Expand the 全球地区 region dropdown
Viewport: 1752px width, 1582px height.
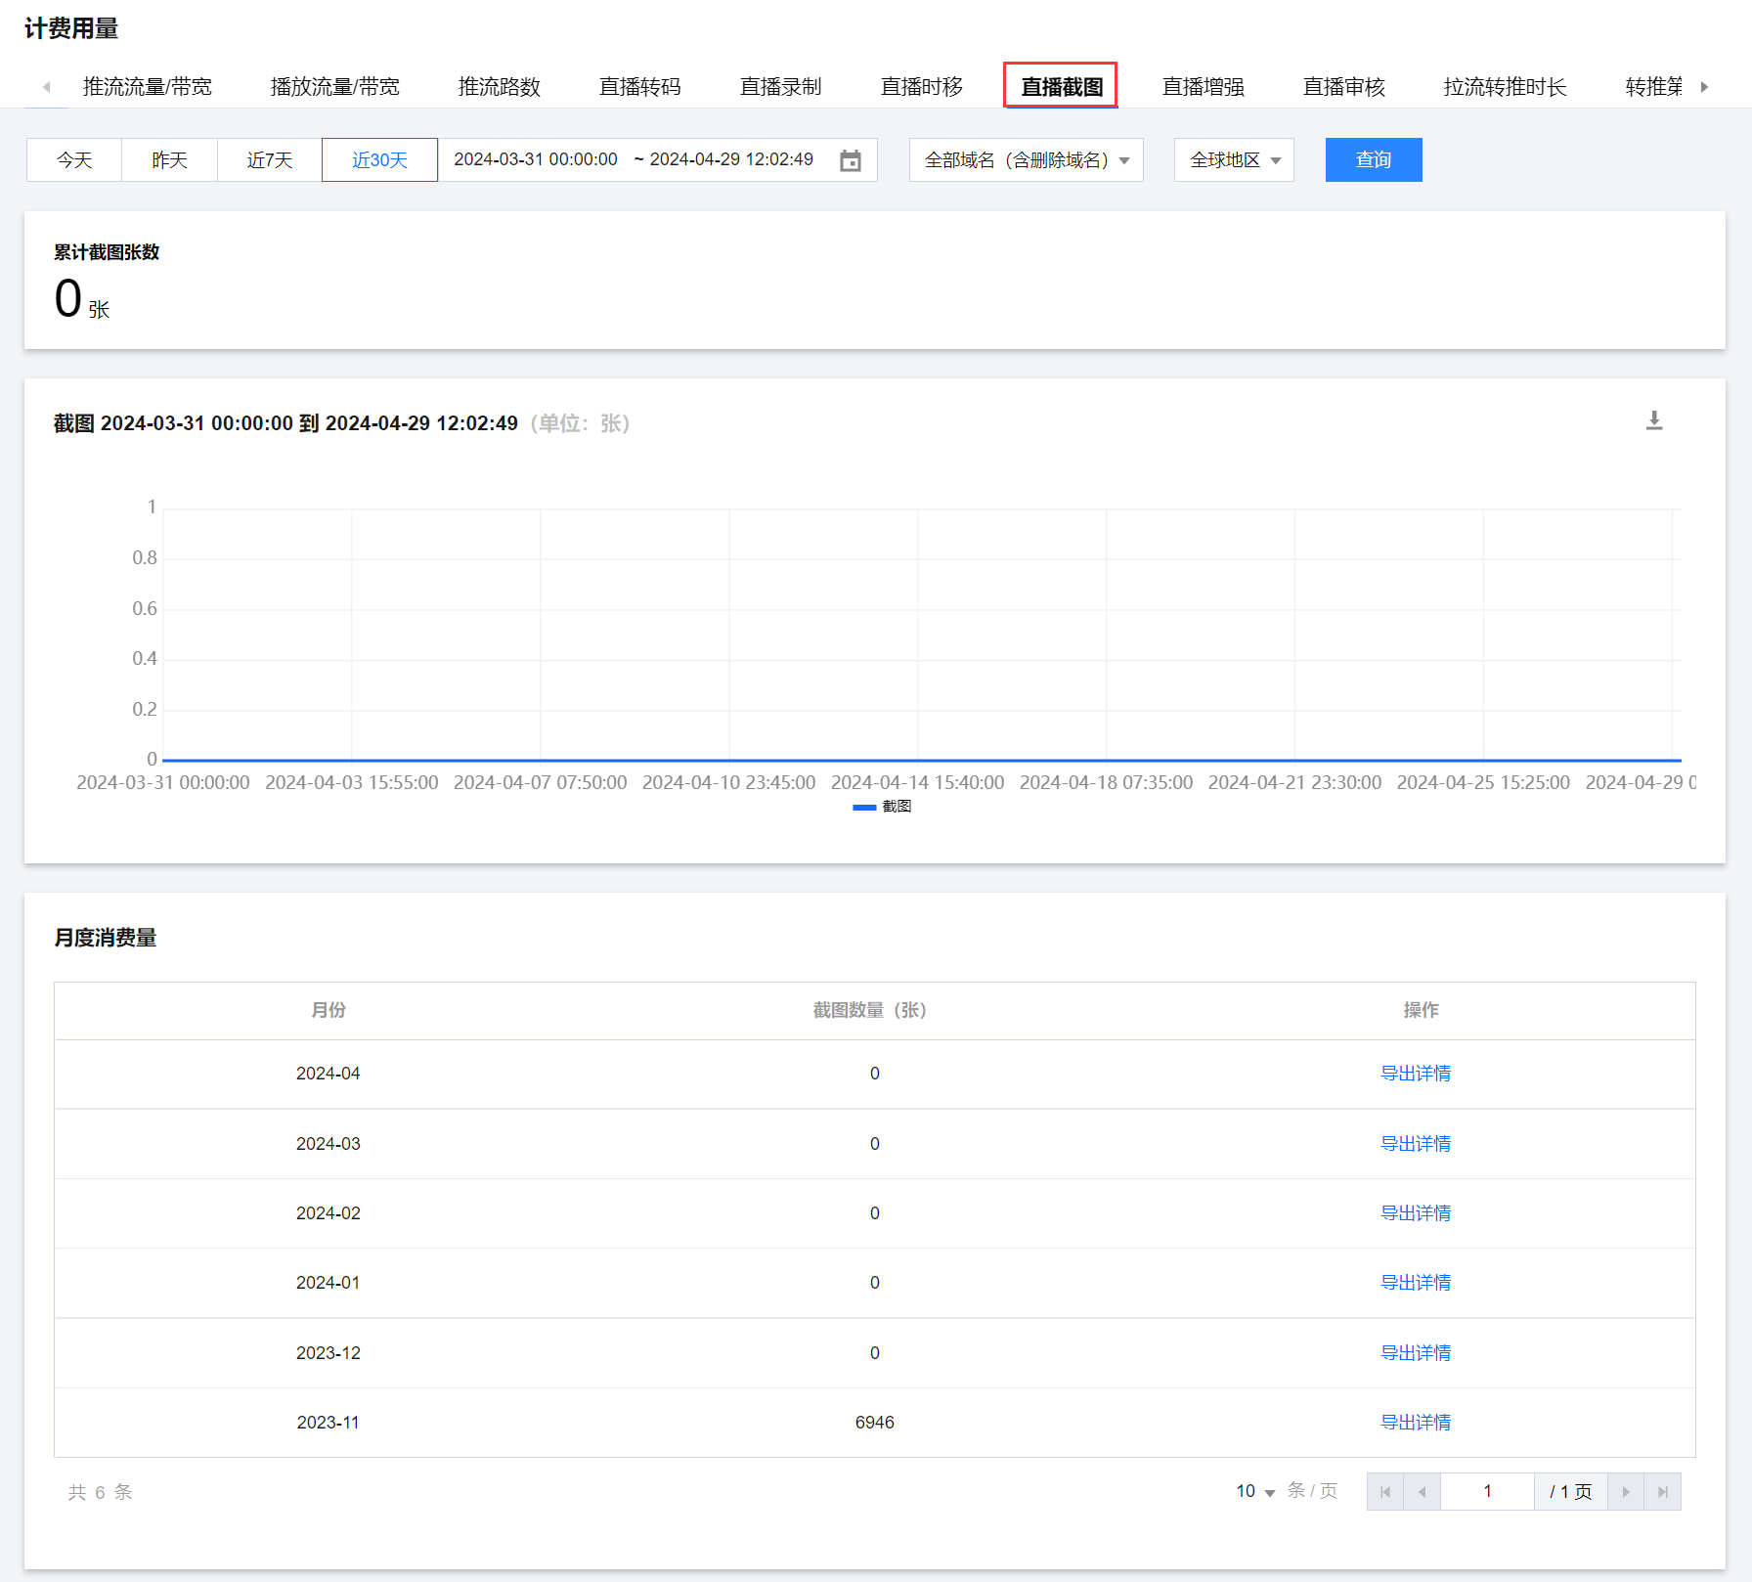(x=1234, y=160)
